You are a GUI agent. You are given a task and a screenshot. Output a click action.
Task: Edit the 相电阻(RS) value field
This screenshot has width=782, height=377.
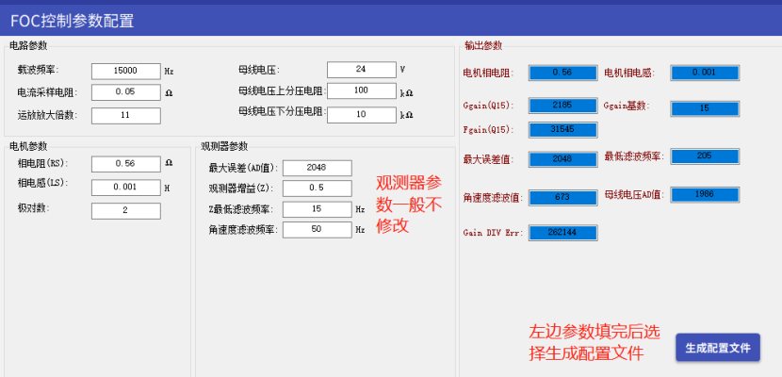click(125, 164)
